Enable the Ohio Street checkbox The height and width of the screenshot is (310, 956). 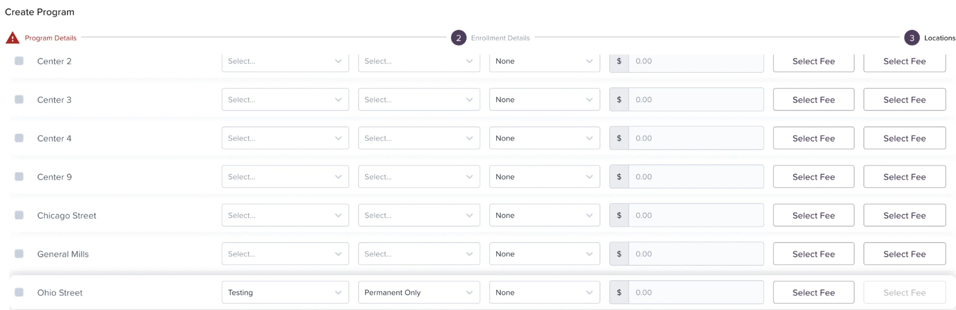coord(19,292)
